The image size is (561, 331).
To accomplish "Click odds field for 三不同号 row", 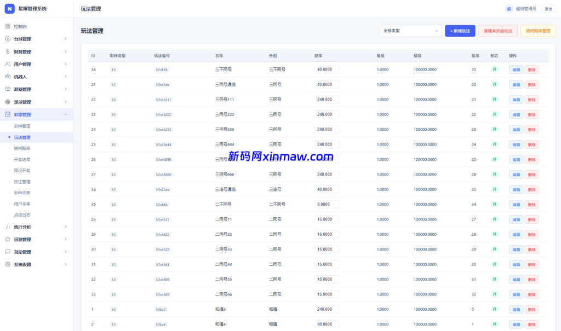I will click(327, 69).
